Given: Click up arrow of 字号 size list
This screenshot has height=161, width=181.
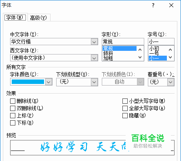Looking at the screenshot, I should pos(170,50).
